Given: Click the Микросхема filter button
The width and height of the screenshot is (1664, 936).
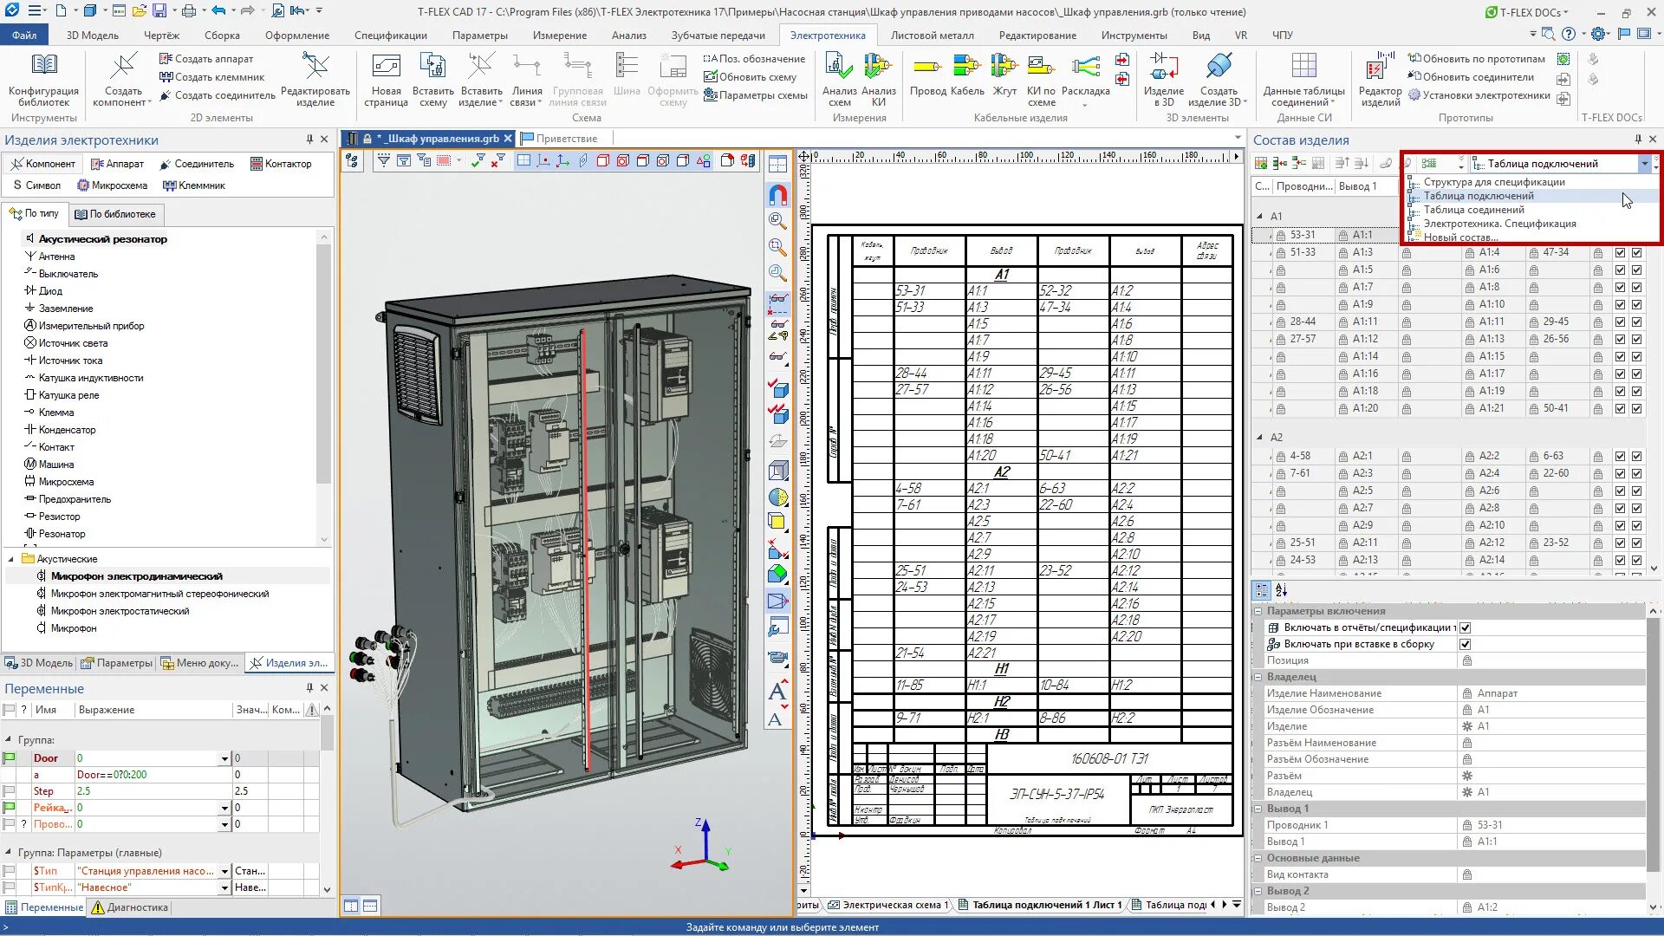Looking at the screenshot, I should (x=113, y=185).
